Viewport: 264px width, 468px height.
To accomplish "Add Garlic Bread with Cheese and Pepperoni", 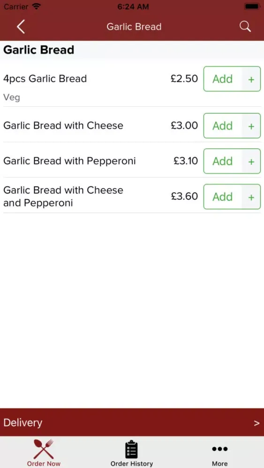I will pos(222,197).
